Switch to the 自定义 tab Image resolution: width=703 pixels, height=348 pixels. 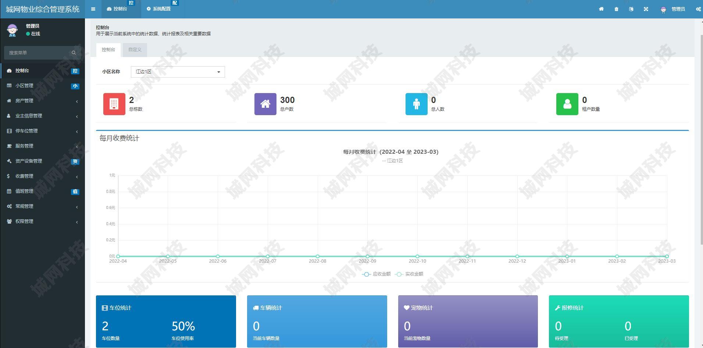click(135, 50)
